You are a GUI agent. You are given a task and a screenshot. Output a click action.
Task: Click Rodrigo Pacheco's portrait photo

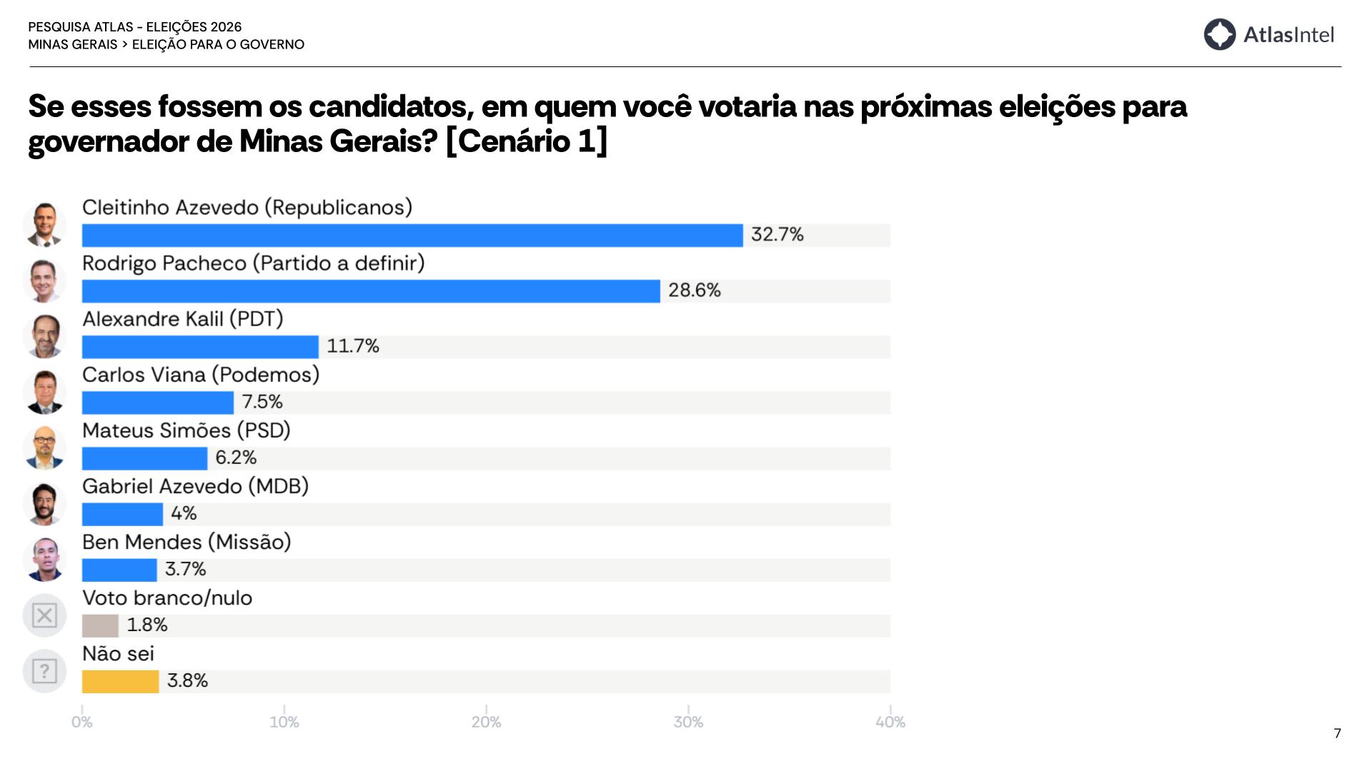click(44, 280)
